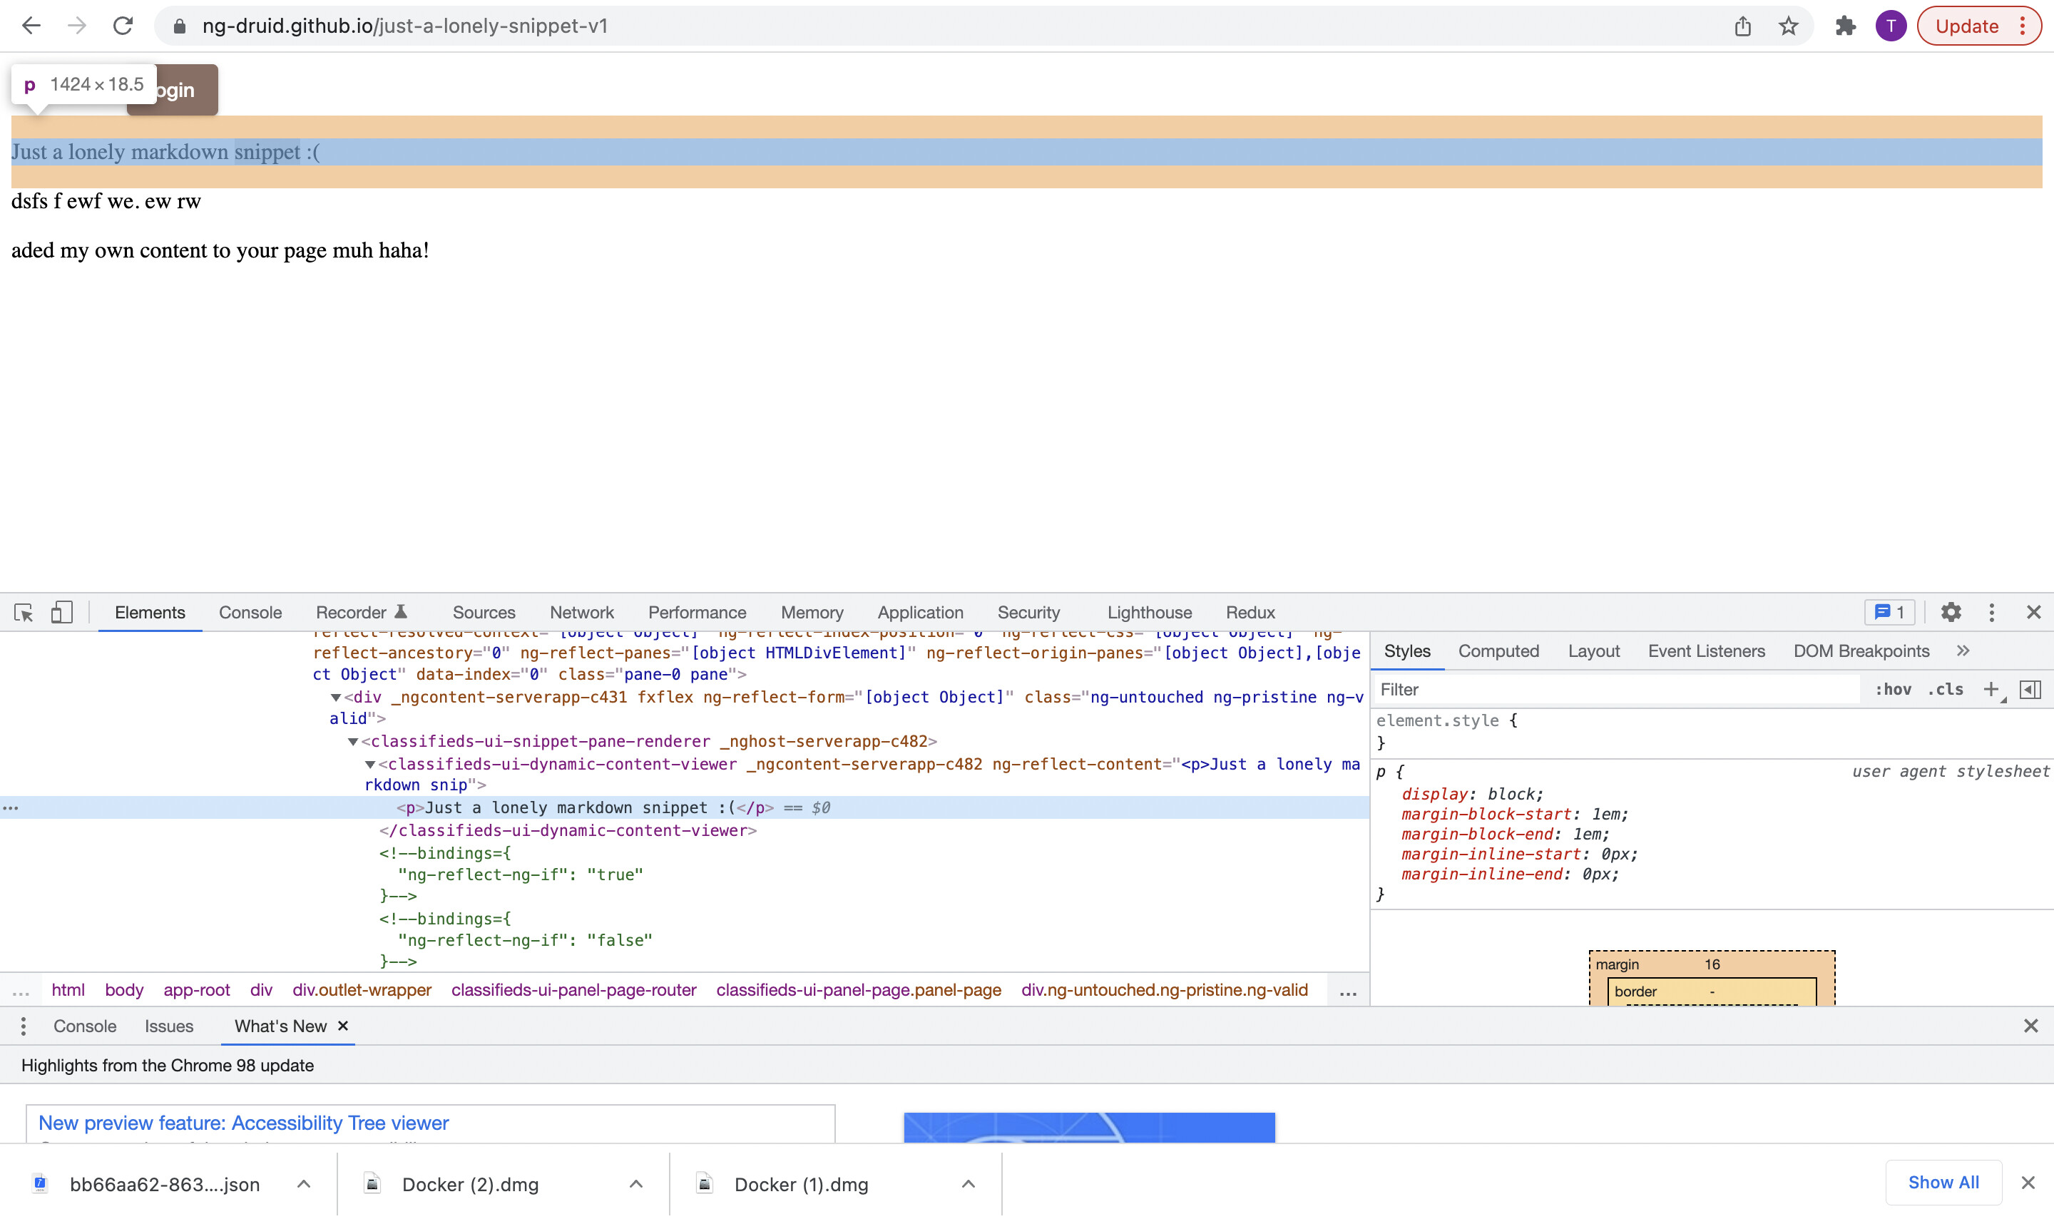Bookmark this page with the star icon

[x=1788, y=26]
